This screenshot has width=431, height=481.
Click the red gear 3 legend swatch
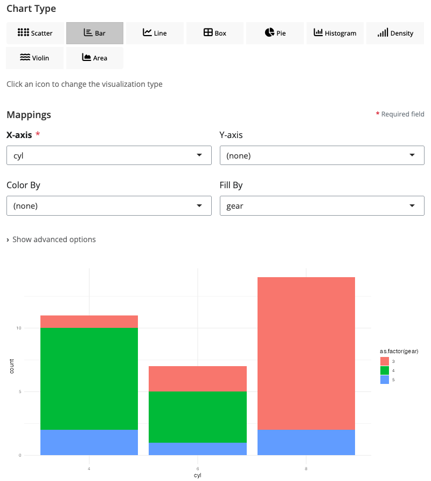[x=385, y=361]
